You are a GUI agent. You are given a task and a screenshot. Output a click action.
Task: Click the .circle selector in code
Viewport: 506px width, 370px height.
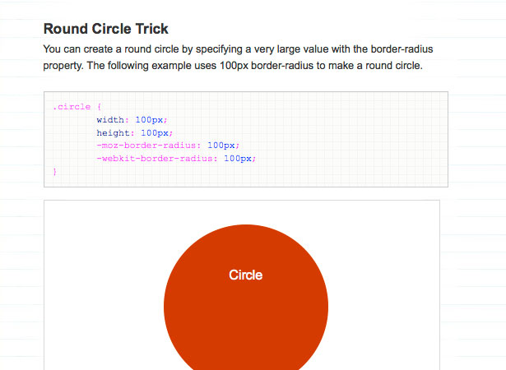pos(72,107)
